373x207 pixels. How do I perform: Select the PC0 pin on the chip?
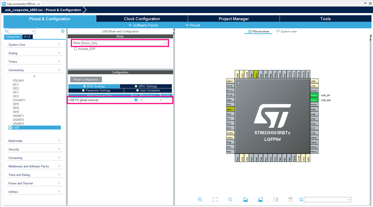pos(230,114)
